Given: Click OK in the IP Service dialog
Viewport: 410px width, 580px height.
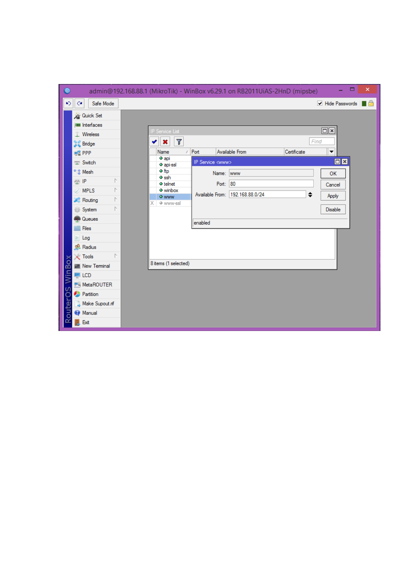Looking at the screenshot, I should click(333, 174).
